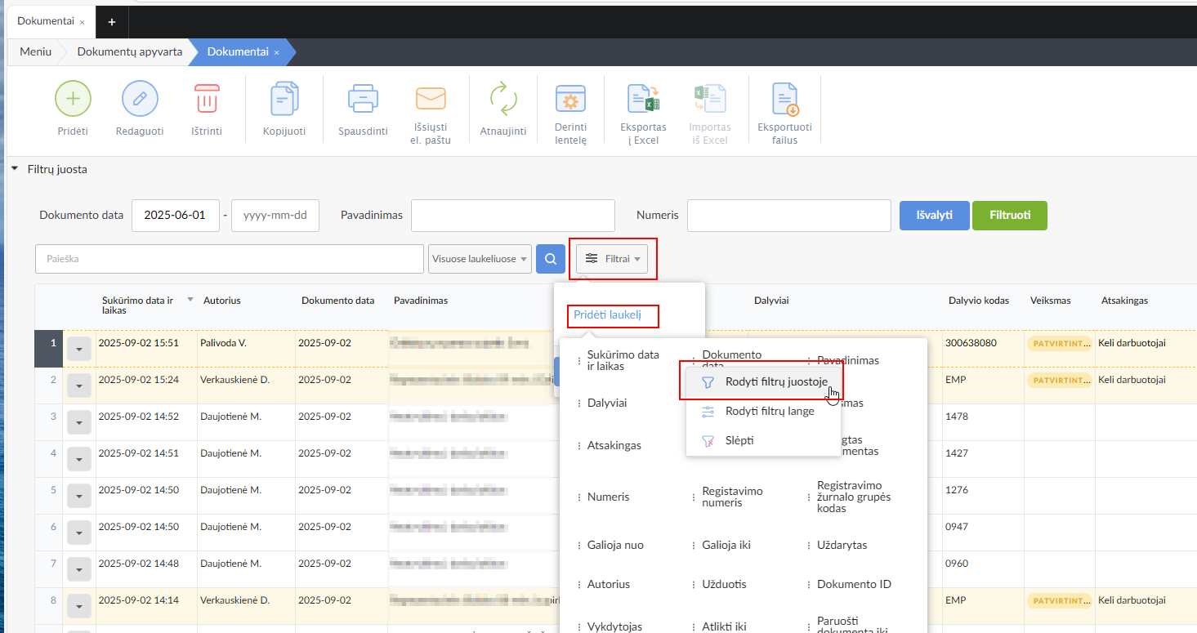Open the Filtrai dropdown button
Viewport: 1197px width, 633px height.
click(612, 259)
